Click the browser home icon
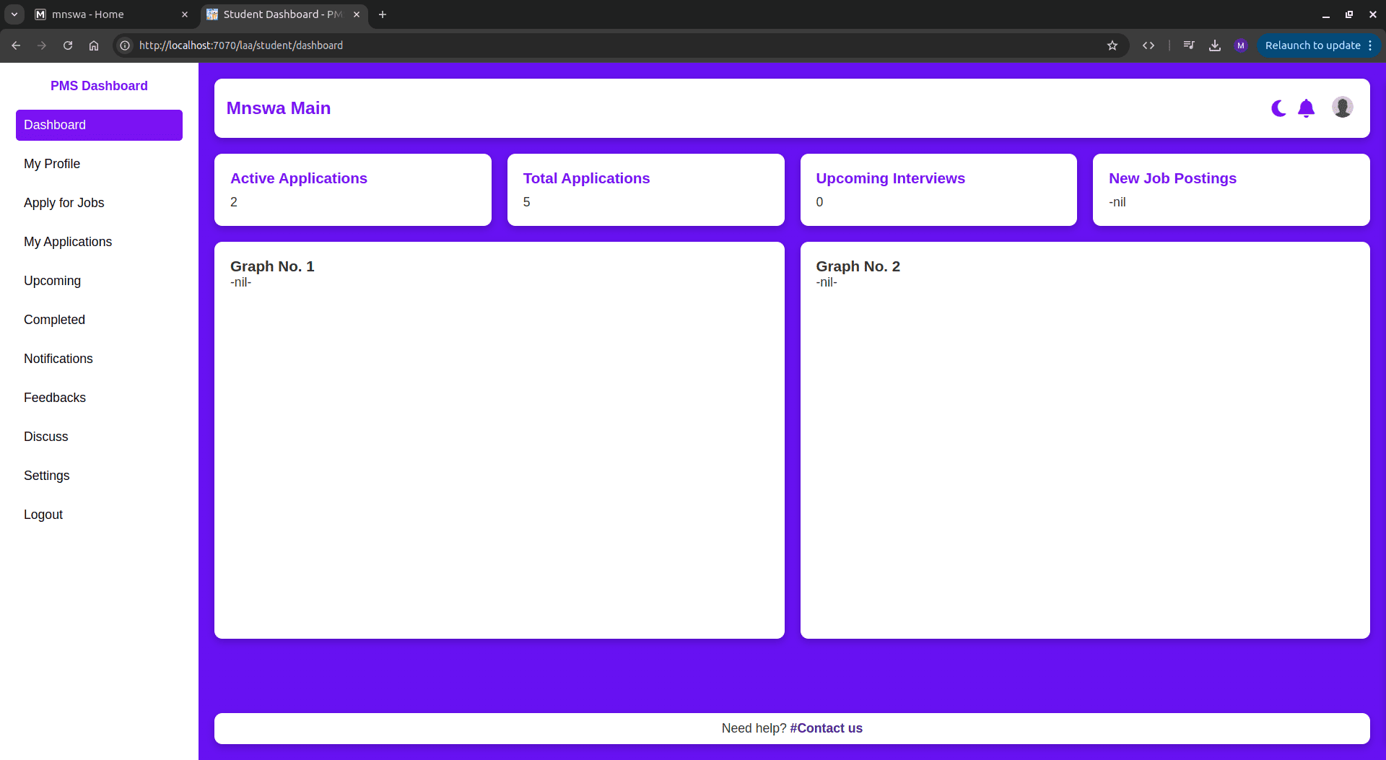Viewport: 1386px width, 760px height. (94, 45)
